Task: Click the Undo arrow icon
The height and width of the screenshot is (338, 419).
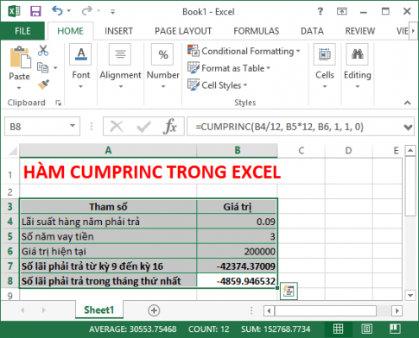Action: tap(57, 11)
